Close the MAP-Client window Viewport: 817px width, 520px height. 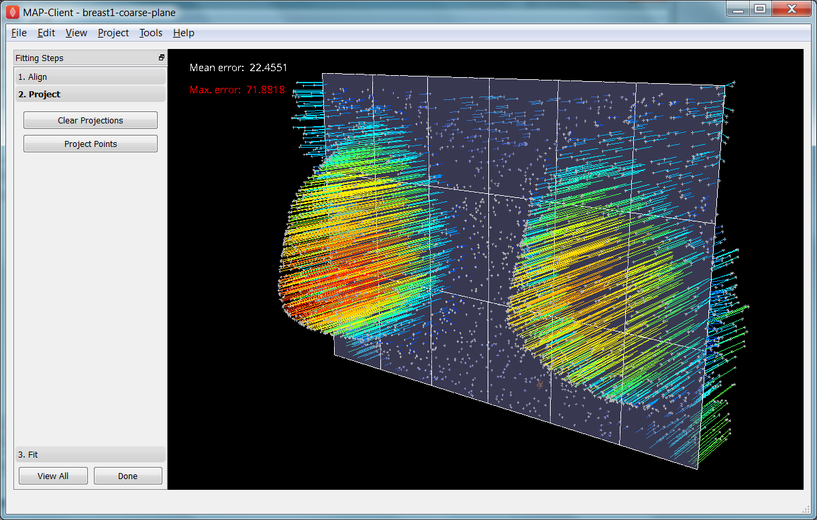point(790,9)
